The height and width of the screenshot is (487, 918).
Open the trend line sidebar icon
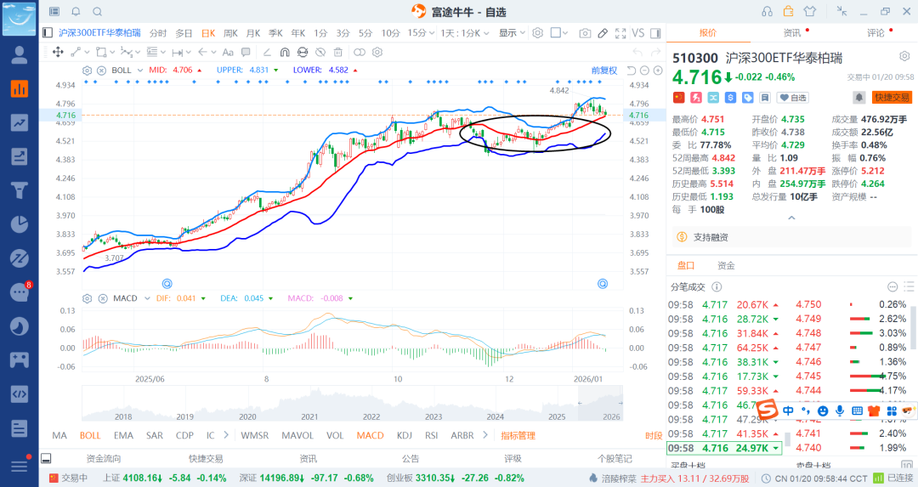coord(20,122)
